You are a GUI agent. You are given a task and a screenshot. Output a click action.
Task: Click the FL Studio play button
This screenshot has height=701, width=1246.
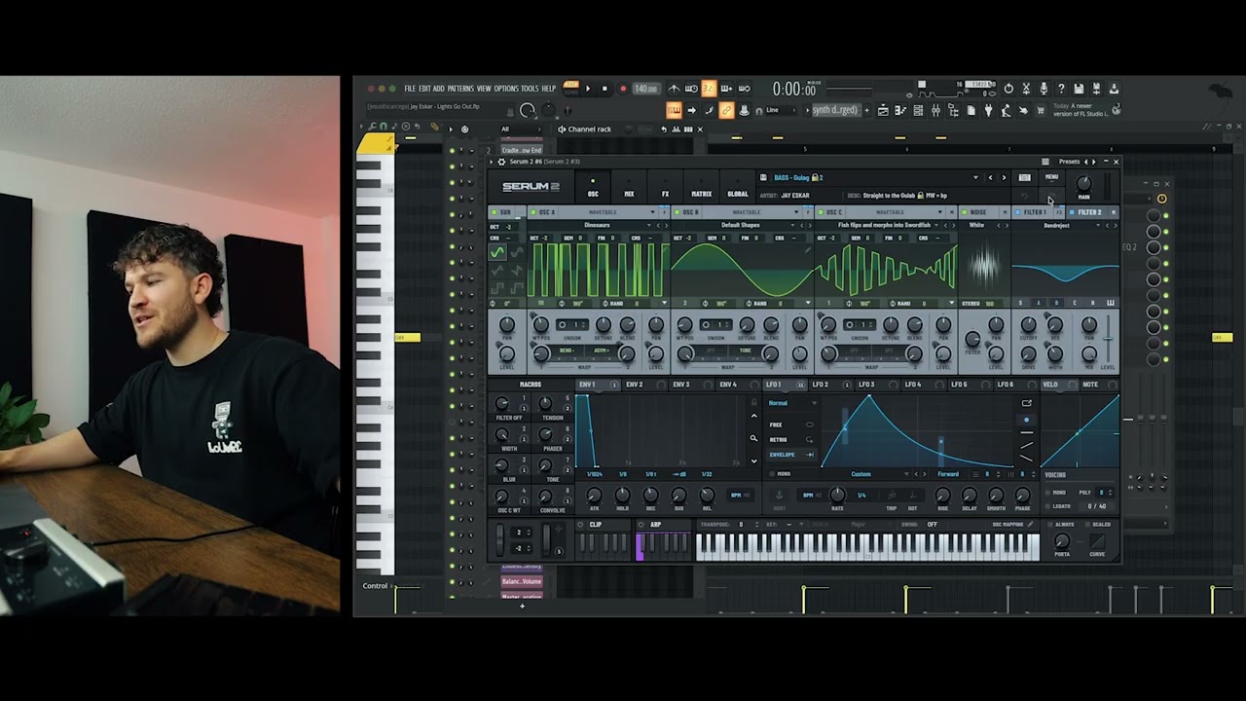[x=588, y=89]
